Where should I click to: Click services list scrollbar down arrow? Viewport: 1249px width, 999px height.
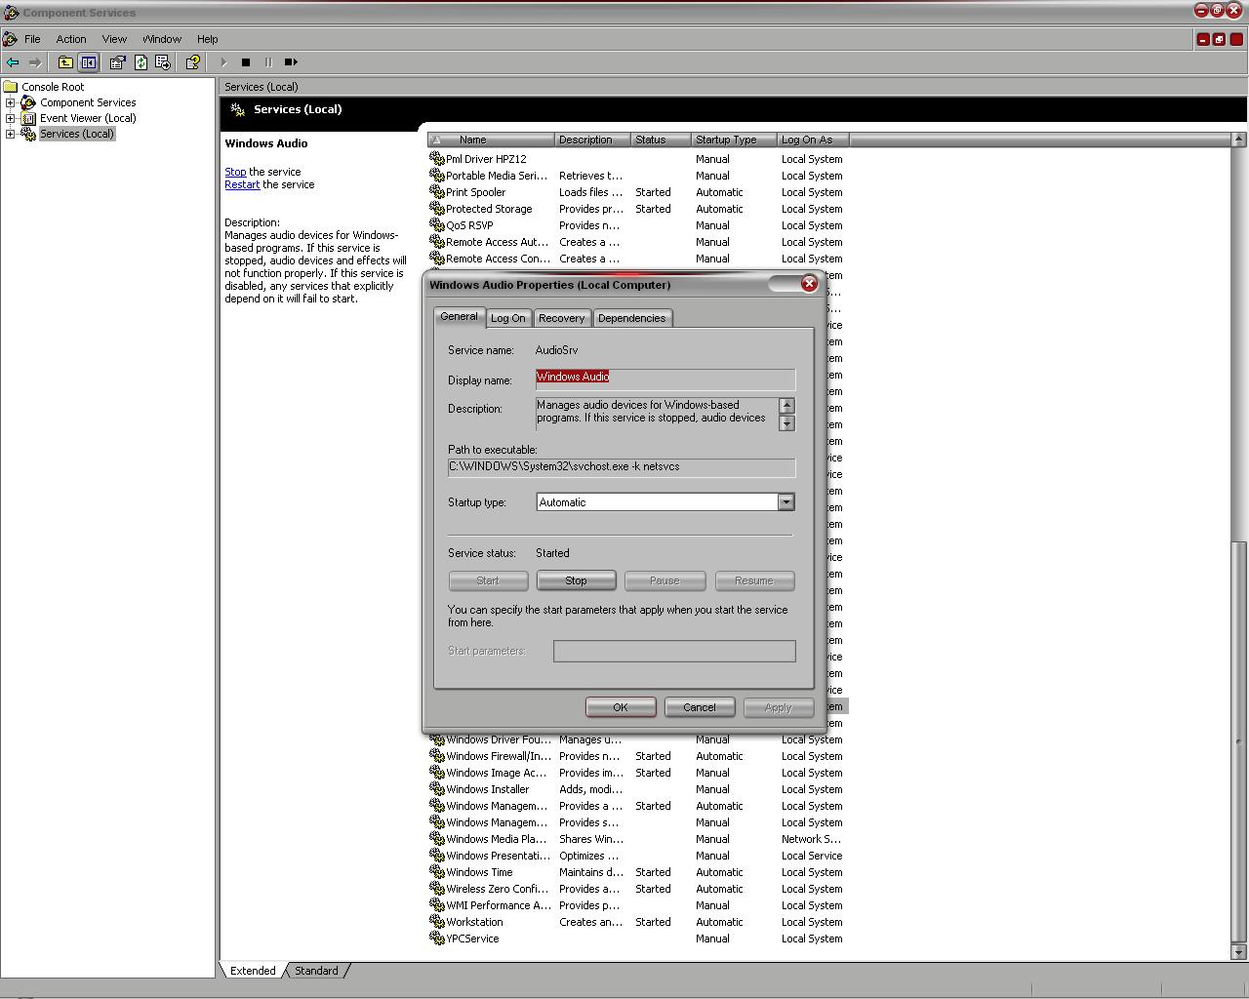[x=1239, y=952]
